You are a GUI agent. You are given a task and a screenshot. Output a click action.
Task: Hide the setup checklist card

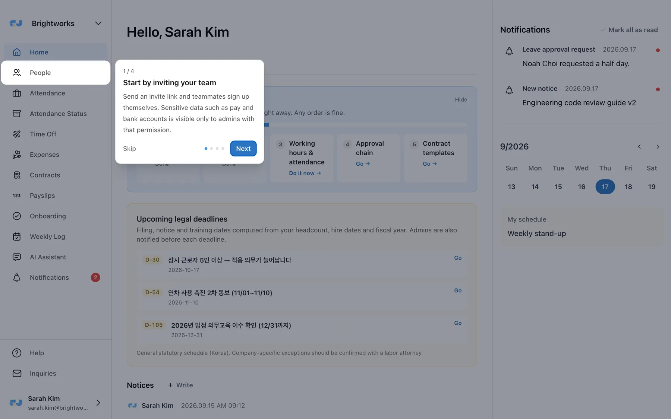tap(461, 99)
